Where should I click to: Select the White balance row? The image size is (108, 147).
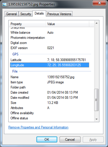tap(50, 33)
